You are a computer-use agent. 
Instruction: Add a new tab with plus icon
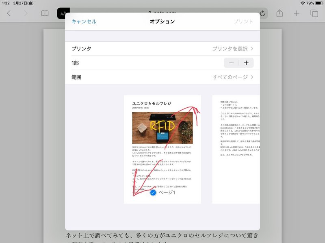(297, 13)
